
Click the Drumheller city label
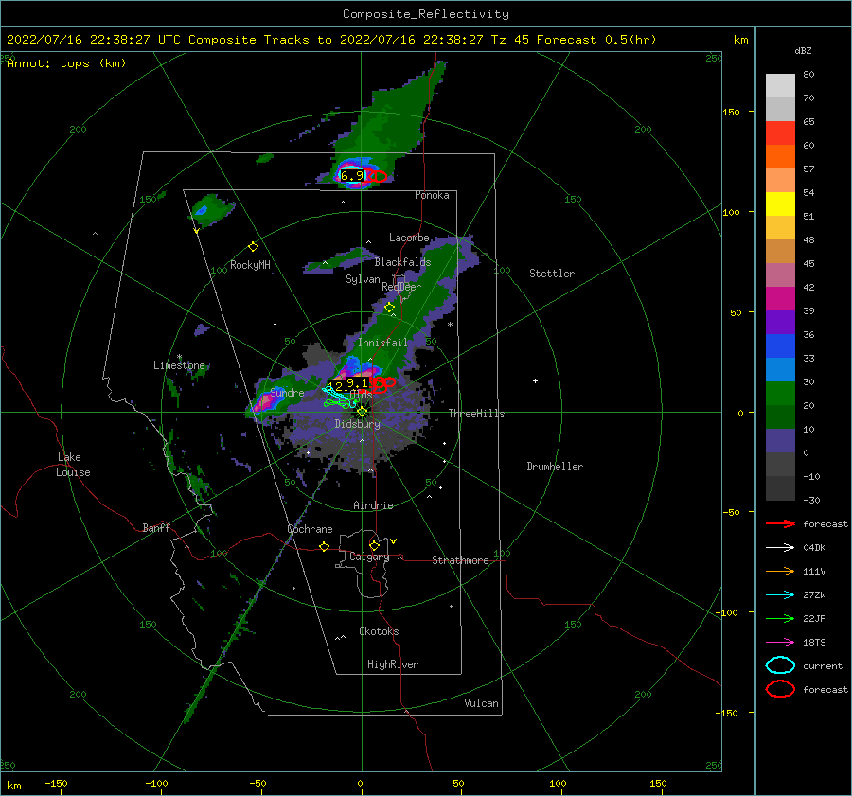click(x=555, y=467)
